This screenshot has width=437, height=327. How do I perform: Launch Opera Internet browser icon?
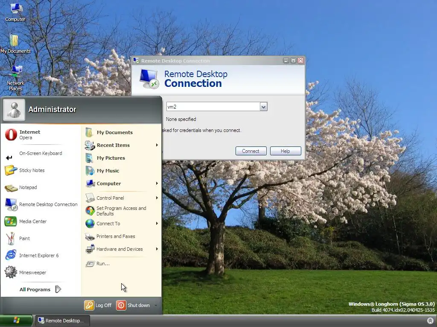click(11, 135)
